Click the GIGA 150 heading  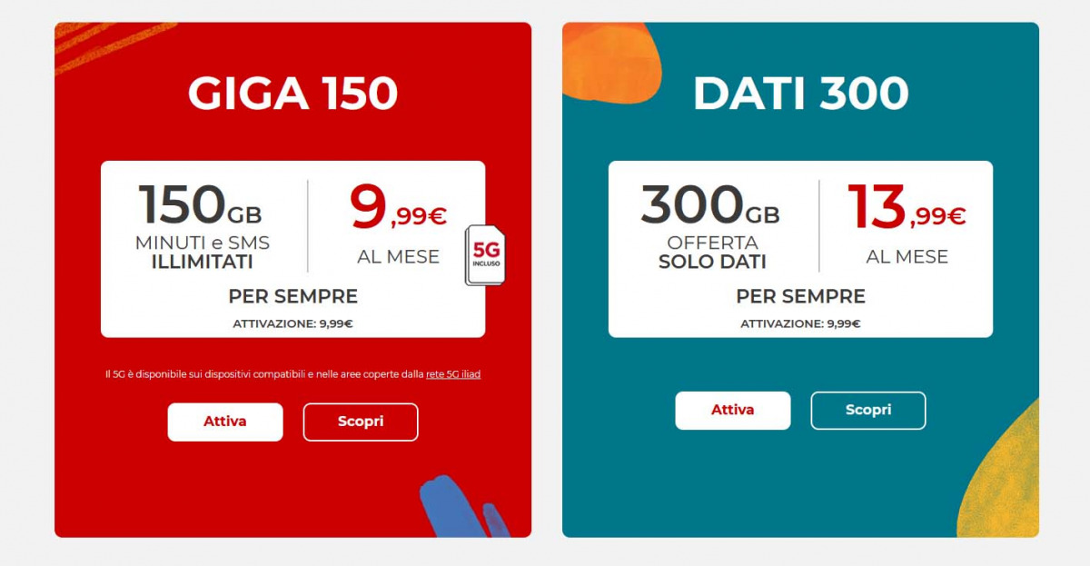(292, 94)
